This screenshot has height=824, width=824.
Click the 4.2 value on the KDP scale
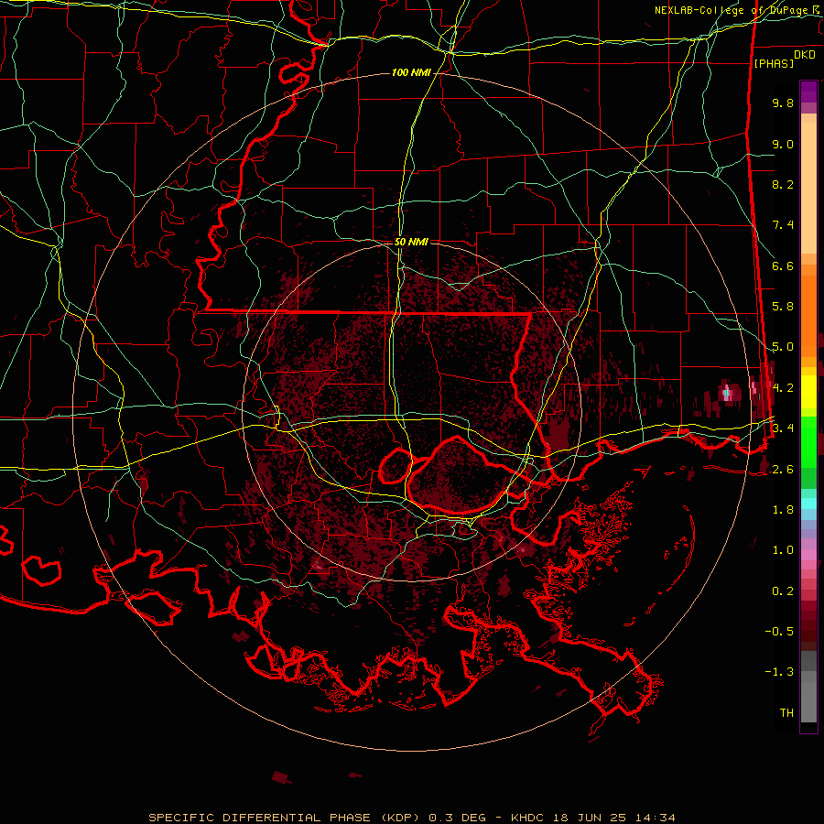[783, 388]
